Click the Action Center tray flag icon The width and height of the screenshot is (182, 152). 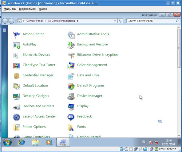tap(151, 143)
